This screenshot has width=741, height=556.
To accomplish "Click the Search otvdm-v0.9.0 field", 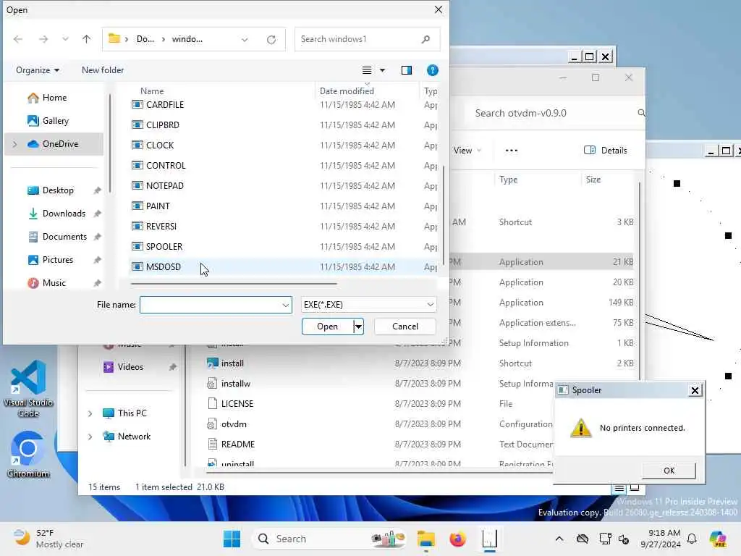I will (553, 113).
